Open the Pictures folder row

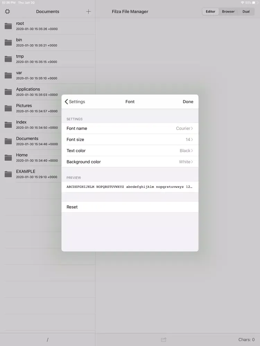31,108
